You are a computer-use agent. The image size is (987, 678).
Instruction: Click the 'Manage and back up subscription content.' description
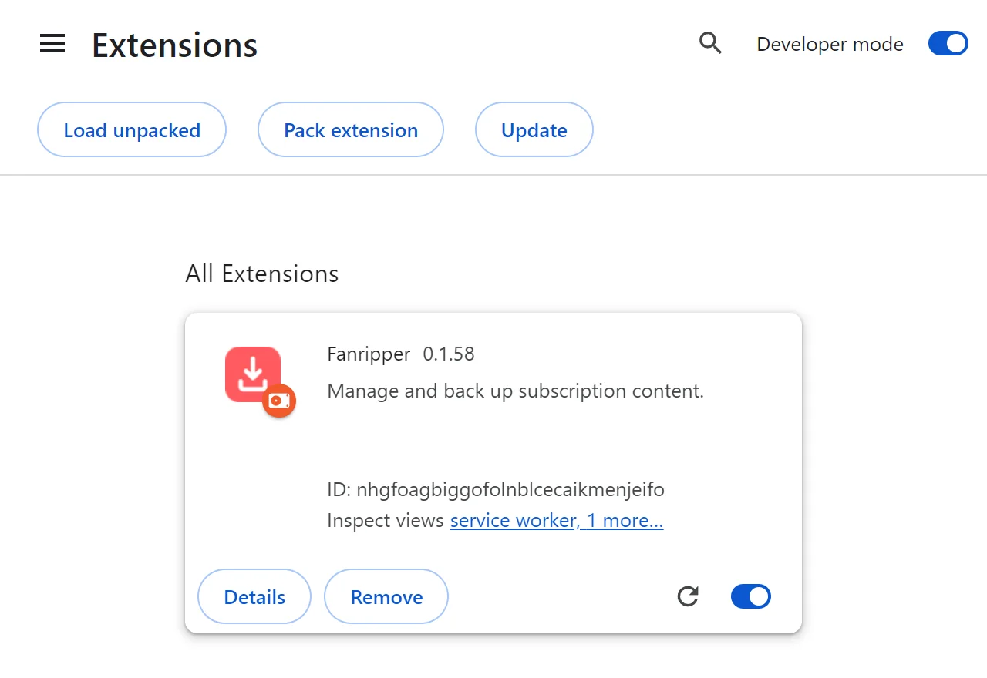[x=516, y=391]
